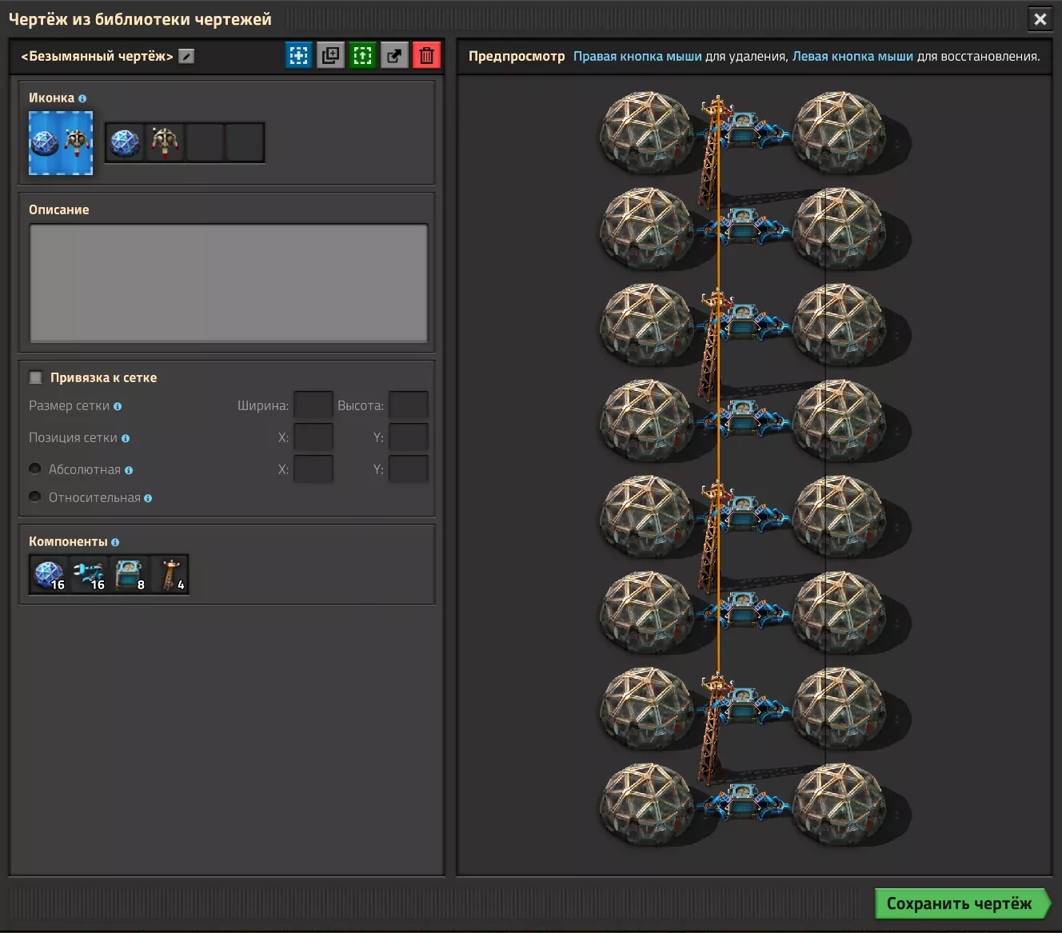This screenshot has height=933, width=1062.
Task: Save the blueprint with Сохранить чертёж
Action: tap(962, 903)
